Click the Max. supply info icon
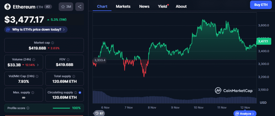 tap(33, 93)
